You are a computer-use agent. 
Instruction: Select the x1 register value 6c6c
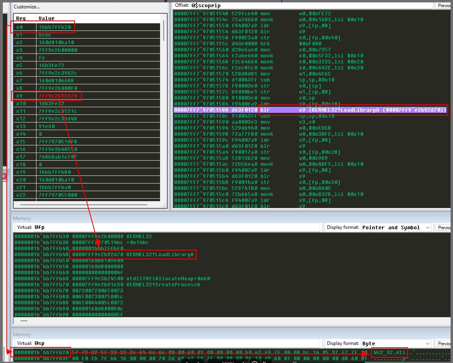[x=45, y=35]
